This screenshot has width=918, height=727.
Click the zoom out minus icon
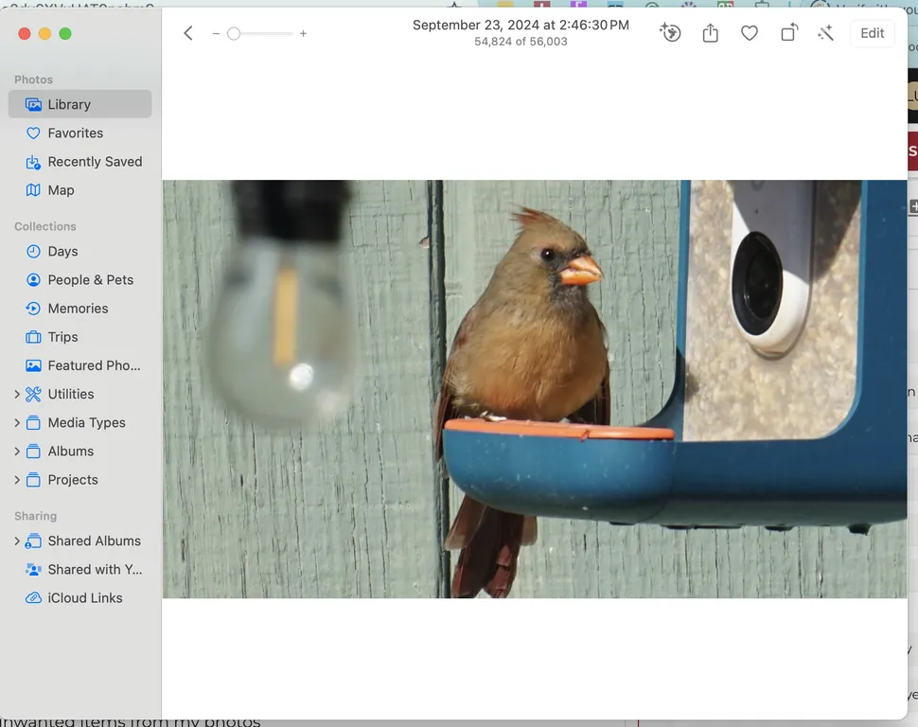(x=216, y=34)
